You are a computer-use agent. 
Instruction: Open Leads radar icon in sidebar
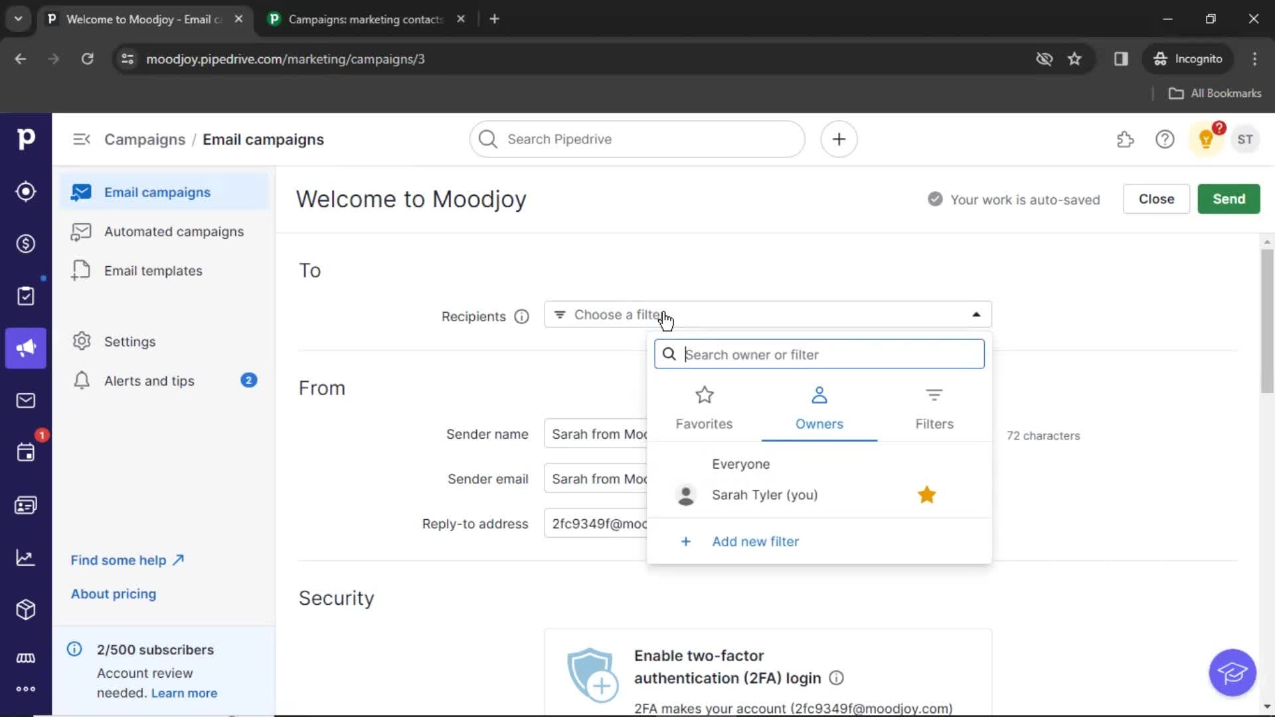[26, 191]
